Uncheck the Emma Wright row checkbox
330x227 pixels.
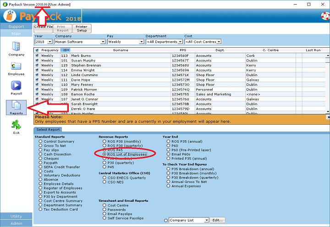point(37,70)
